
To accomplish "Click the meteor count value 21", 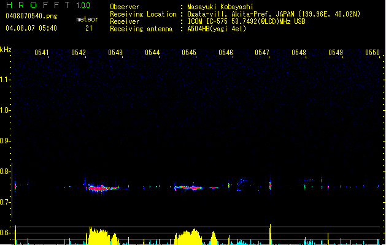I will [x=89, y=28].
